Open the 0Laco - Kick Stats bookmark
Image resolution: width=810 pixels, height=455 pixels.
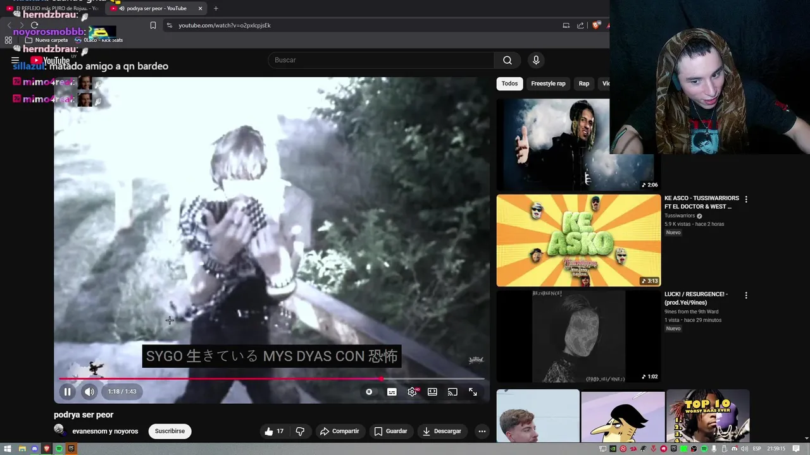tap(99, 40)
